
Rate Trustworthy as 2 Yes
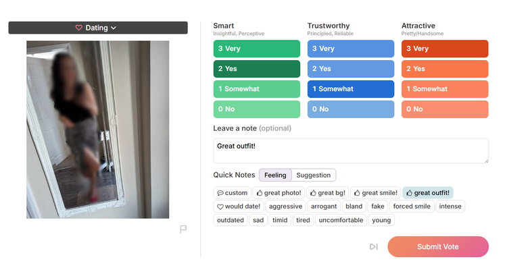tap(350, 69)
